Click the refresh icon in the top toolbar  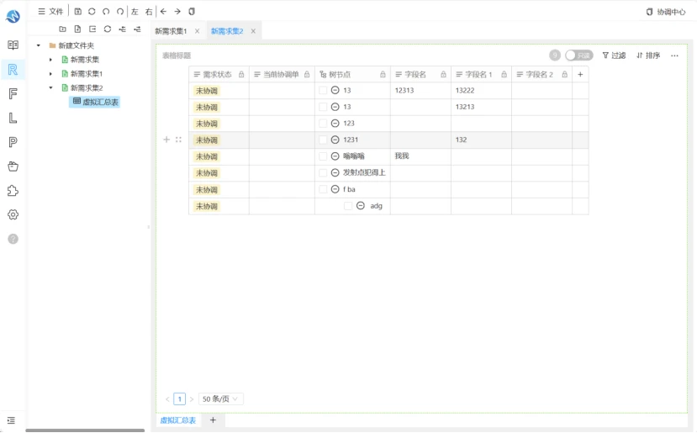pos(92,12)
